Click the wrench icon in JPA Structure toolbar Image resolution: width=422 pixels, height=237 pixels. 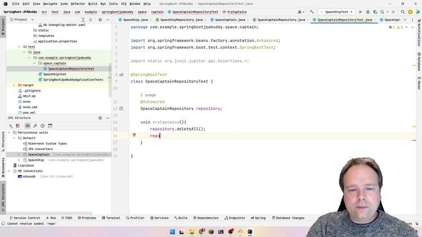pos(35,126)
